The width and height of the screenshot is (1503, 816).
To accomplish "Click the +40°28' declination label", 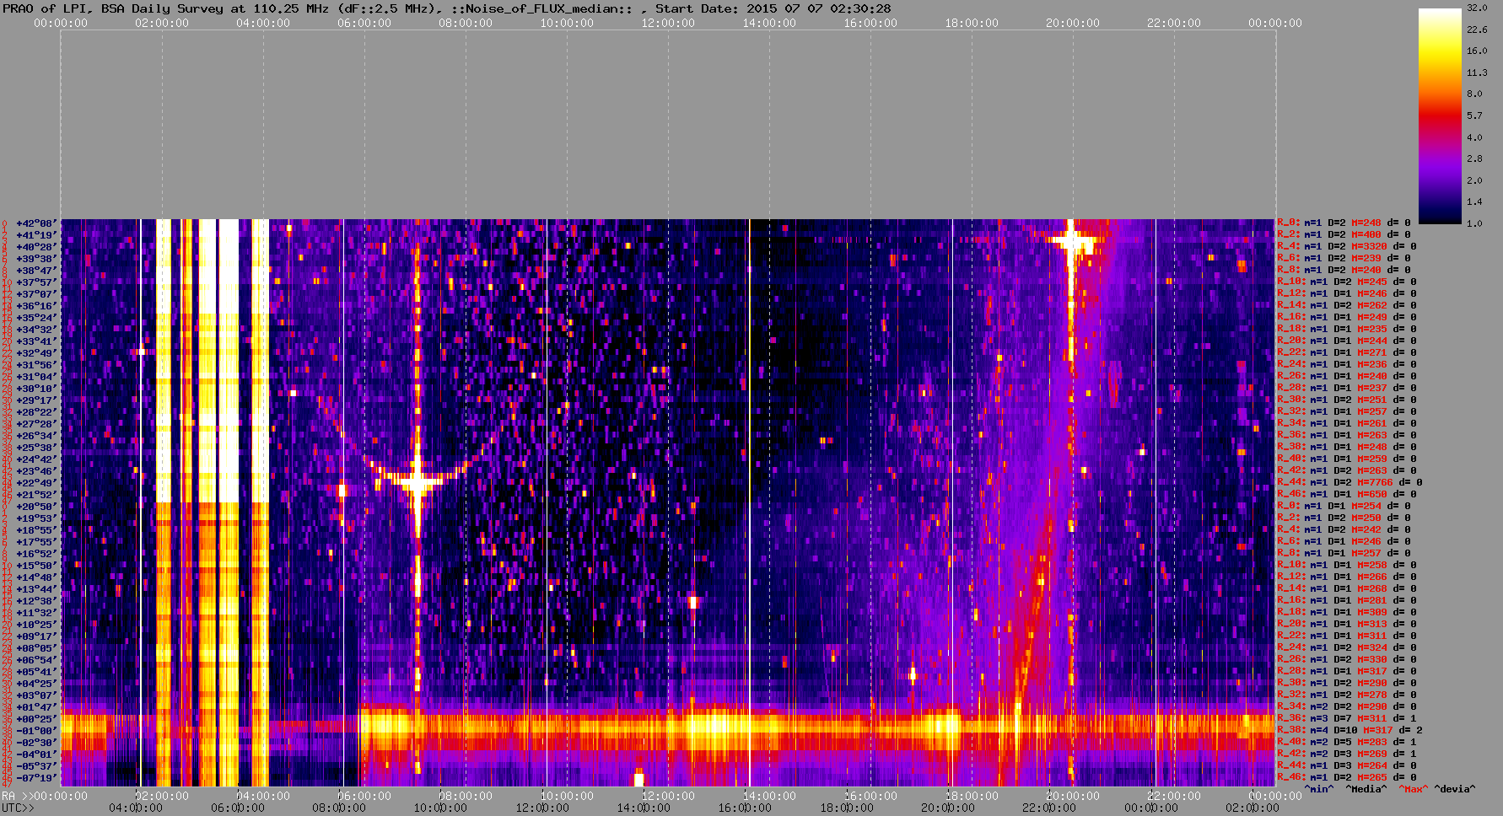I will tap(36, 247).
